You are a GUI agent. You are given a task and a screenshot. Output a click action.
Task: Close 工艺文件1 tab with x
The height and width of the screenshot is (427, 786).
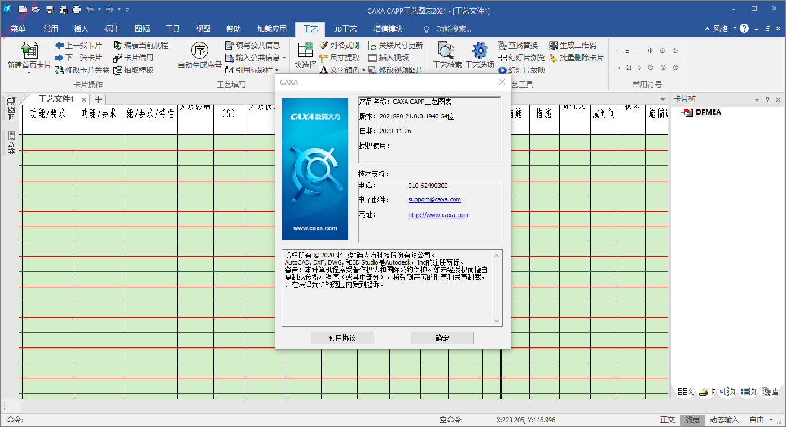pos(84,99)
